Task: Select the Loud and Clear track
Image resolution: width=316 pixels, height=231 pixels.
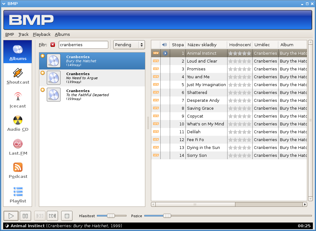Action: [229, 61]
